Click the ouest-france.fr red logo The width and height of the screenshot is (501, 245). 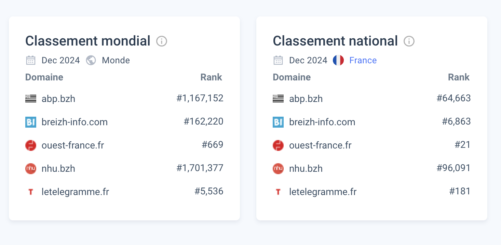point(30,145)
